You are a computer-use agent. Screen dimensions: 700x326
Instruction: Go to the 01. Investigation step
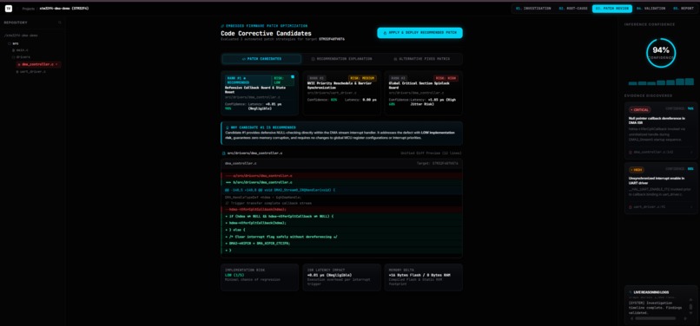coord(533,9)
